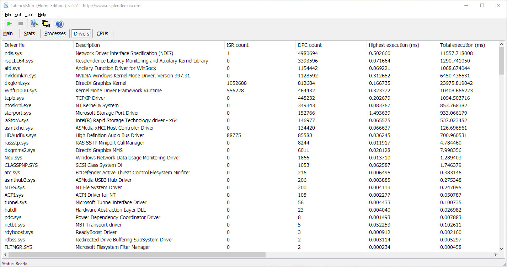Open the options icon with magnifier
This screenshot has width=507, height=267.
[x=34, y=24]
